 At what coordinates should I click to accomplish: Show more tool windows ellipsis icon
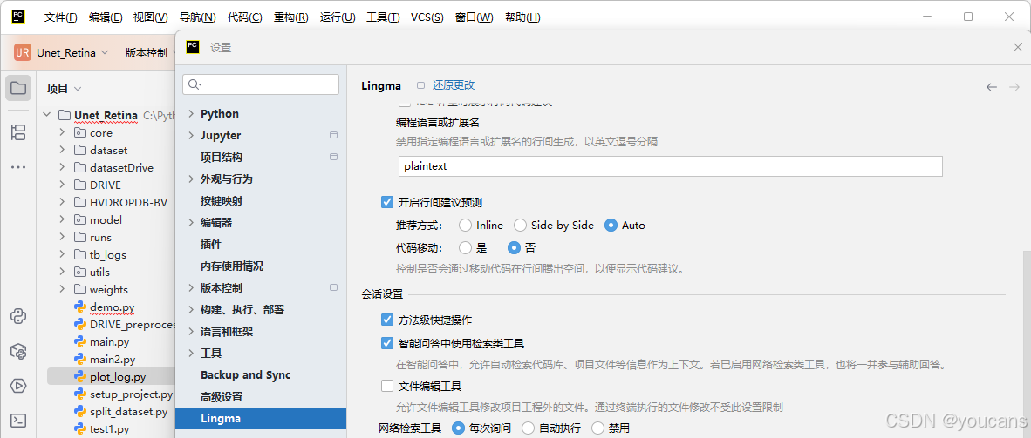point(18,167)
